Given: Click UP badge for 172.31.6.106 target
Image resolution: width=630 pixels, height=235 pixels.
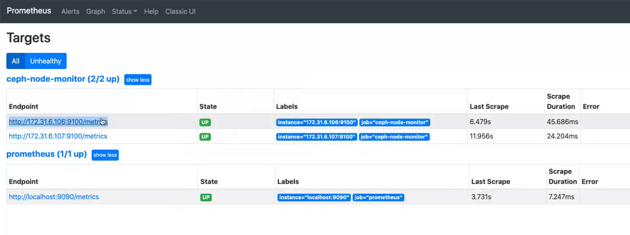Looking at the screenshot, I should 205,122.
